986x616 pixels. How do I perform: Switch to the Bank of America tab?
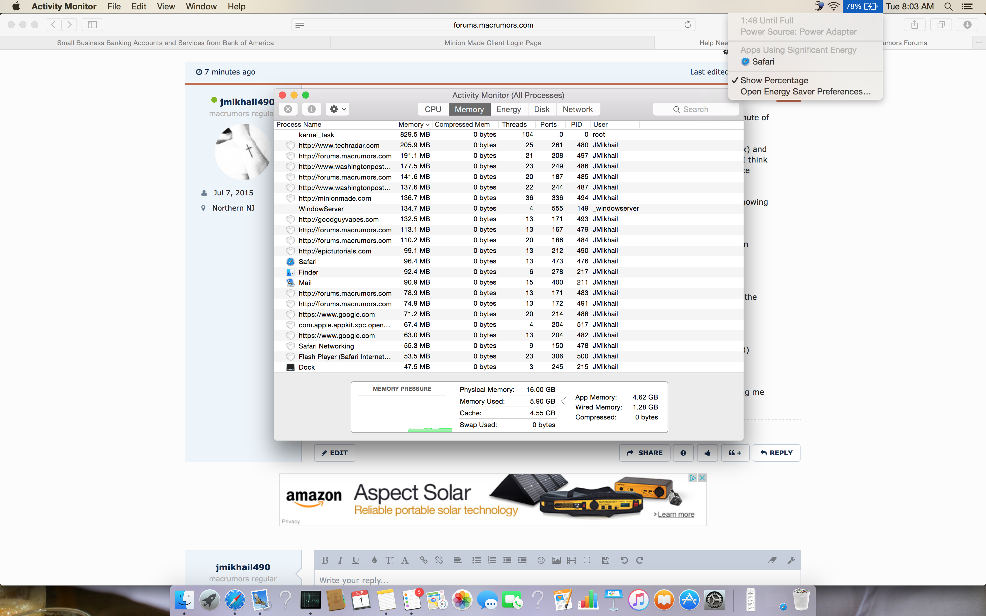pos(166,43)
